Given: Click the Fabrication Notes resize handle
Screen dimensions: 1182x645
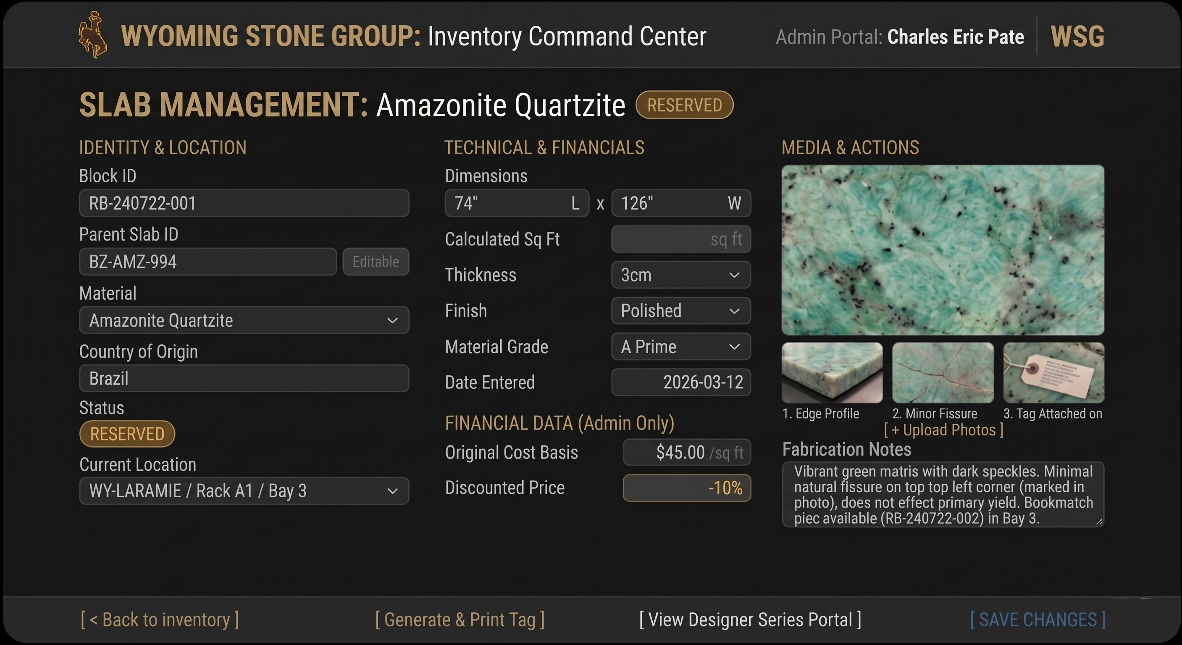Looking at the screenshot, I should pyautogui.click(x=1099, y=522).
